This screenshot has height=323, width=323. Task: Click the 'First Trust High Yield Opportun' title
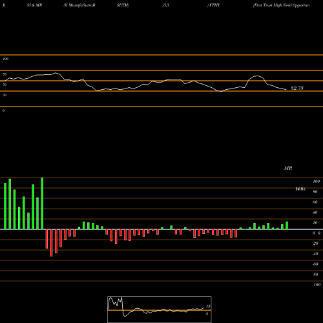[282, 5]
